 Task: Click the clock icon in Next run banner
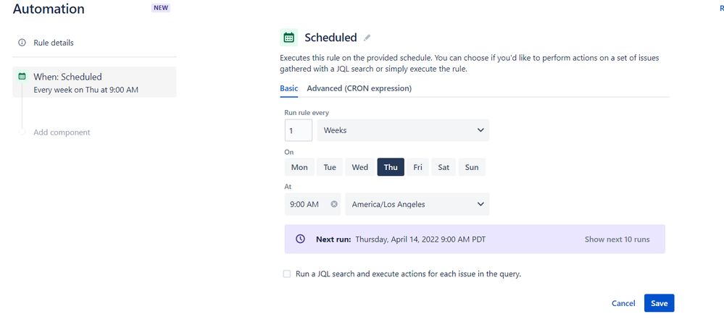tap(301, 239)
